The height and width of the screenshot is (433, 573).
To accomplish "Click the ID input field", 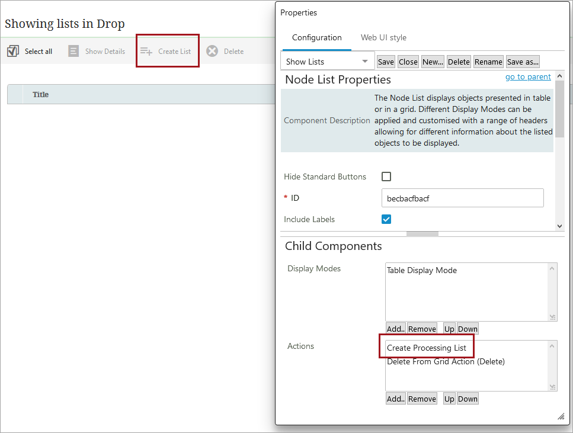I will point(462,198).
